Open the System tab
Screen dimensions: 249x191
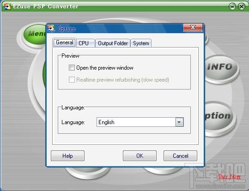tap(141, 43)
